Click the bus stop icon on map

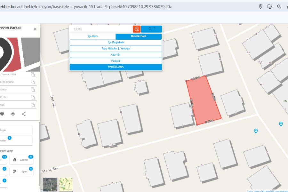pyautogui.click(x=255, y=131)
